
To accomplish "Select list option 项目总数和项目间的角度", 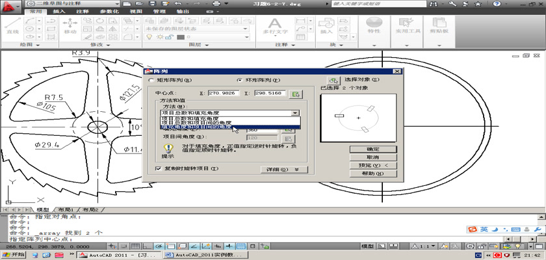I will [230, 122].
